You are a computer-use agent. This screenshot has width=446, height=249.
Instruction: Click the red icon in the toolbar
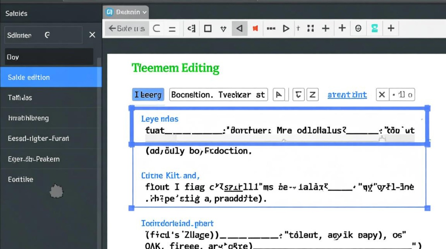(x=255, y=29)
